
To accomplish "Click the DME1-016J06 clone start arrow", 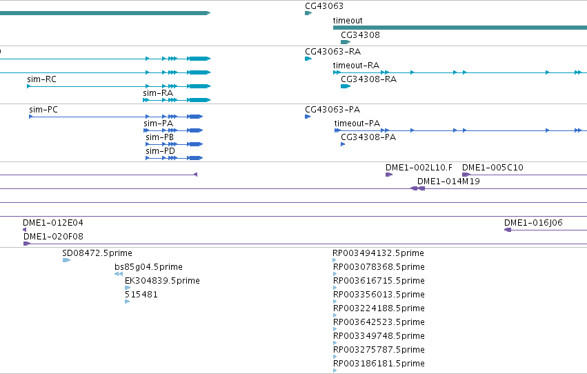I will point(508,230).
